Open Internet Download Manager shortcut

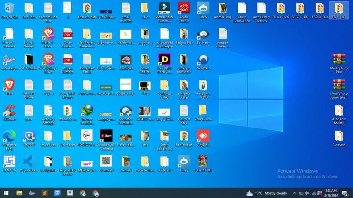pyautogui.click(x=87, y=115)
